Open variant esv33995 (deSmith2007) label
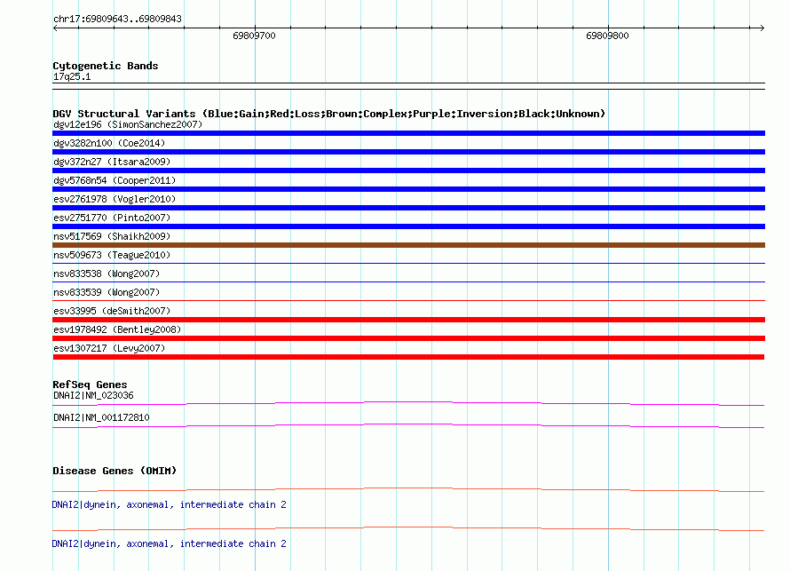 click(x=112, y=311)
